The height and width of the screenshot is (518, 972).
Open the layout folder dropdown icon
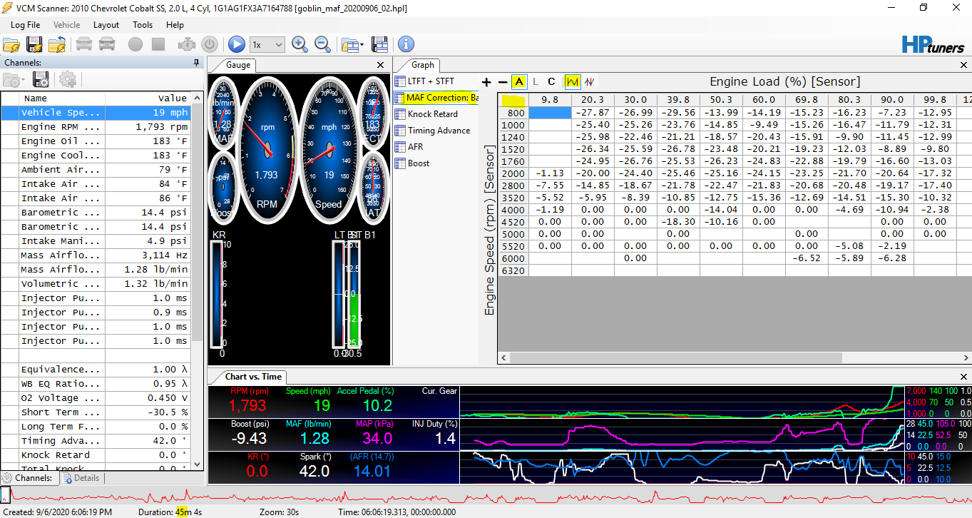(352, 44)
